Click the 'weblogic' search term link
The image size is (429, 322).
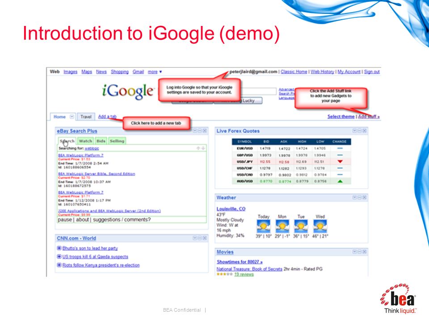click(92, 148)
